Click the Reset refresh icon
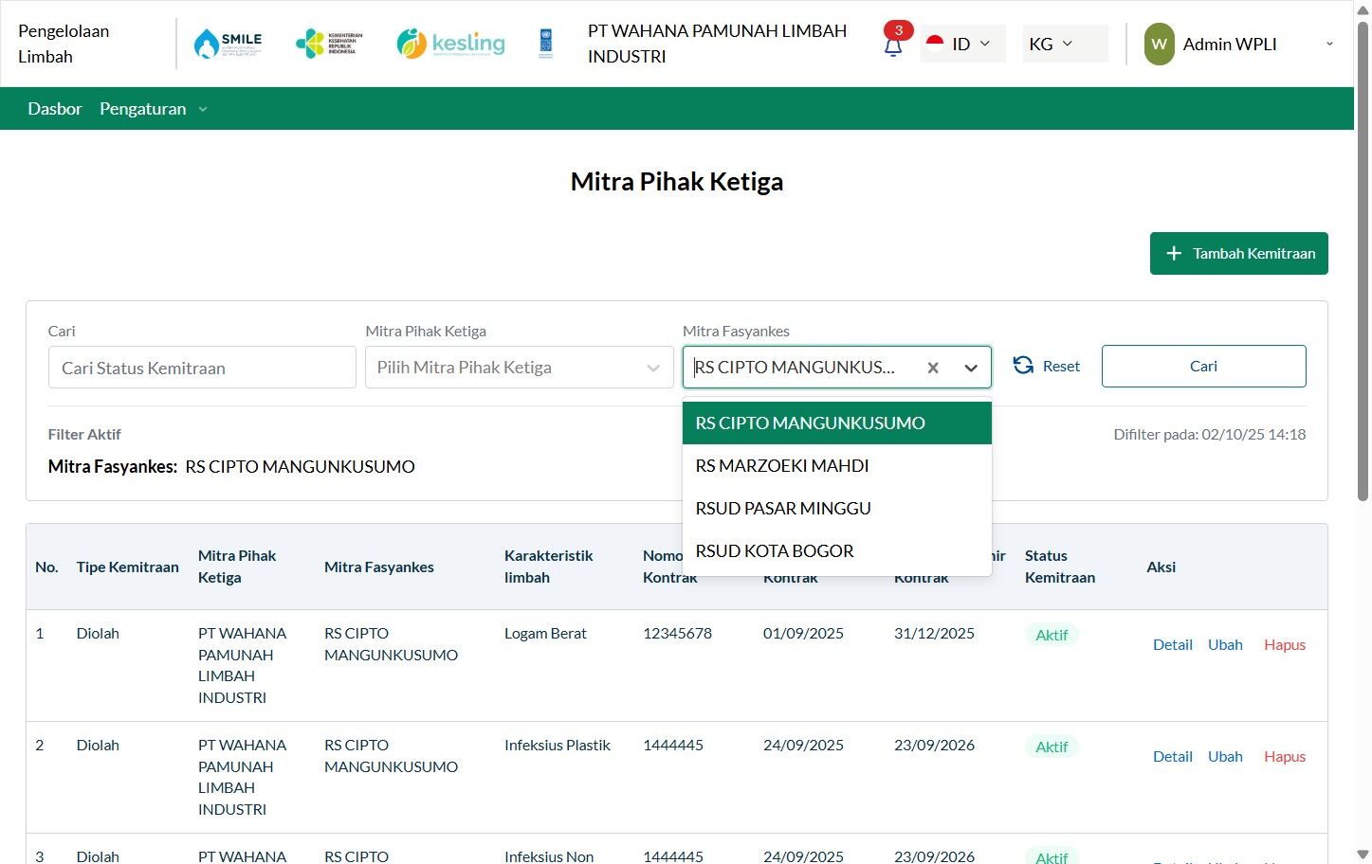The width and height of the screenshot is (1372, 864). click(1023, 366)
